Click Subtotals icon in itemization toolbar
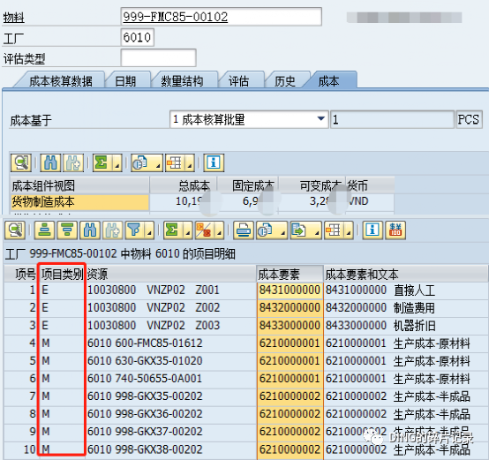This screenshot has height=460, width=489. (x=204, y=230)
